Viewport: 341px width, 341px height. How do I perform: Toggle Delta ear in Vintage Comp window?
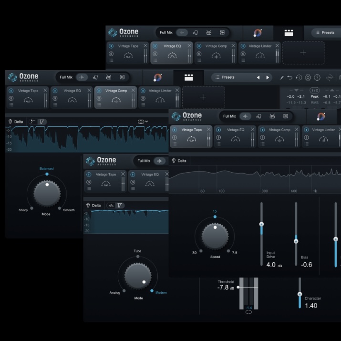pyautogui.click(x=10, y=122)
